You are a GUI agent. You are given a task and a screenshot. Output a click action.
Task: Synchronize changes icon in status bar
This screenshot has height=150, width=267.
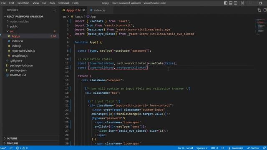[11, 148]
